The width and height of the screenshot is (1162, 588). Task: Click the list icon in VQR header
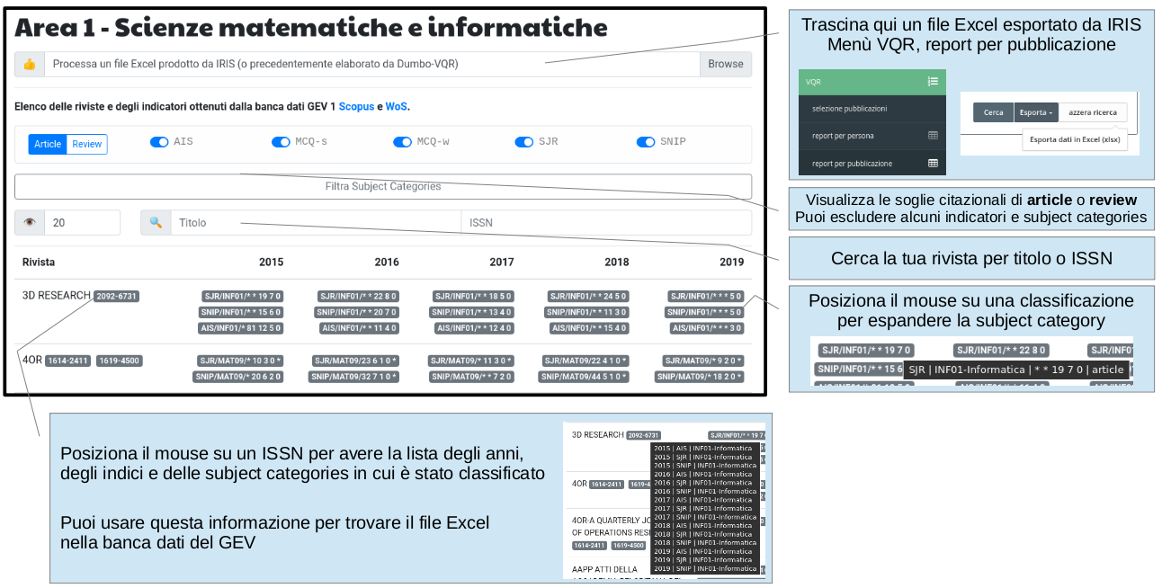point(933,82)
